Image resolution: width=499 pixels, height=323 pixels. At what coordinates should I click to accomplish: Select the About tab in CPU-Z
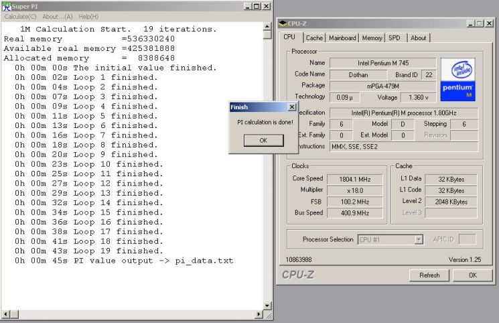418,38
